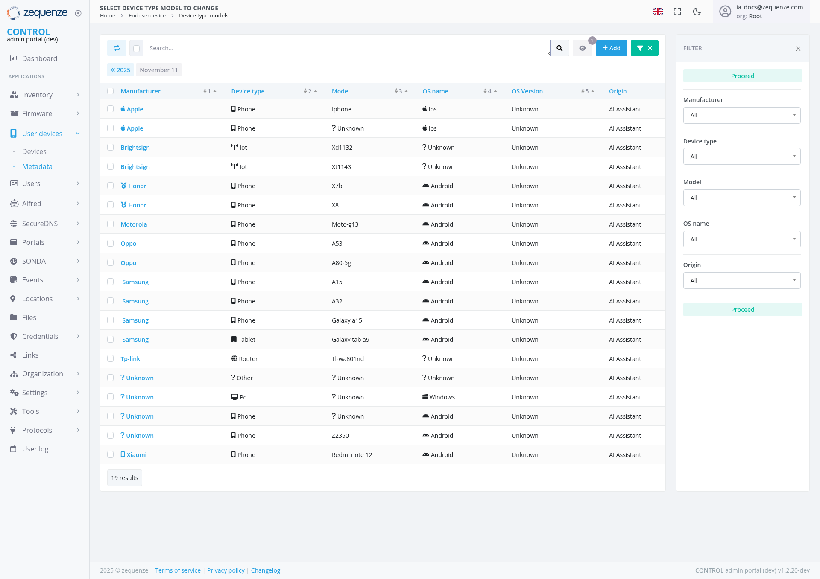Open the Terms of service link
Viewport: 820px width, 579px height.
click(x=178, y=570)
